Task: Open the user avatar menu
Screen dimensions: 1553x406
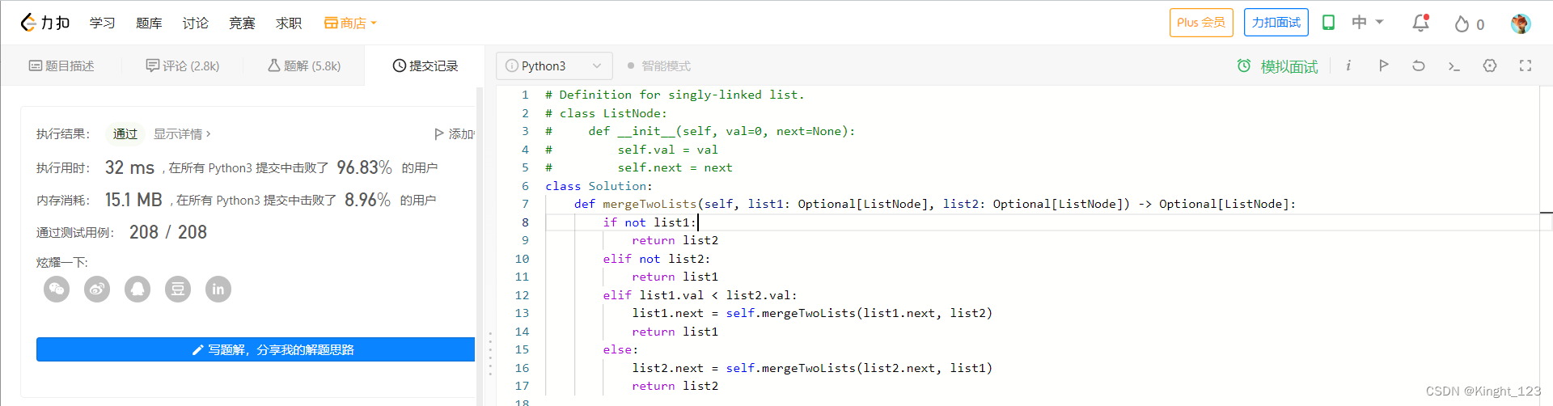Action: tap(1521, 23)
